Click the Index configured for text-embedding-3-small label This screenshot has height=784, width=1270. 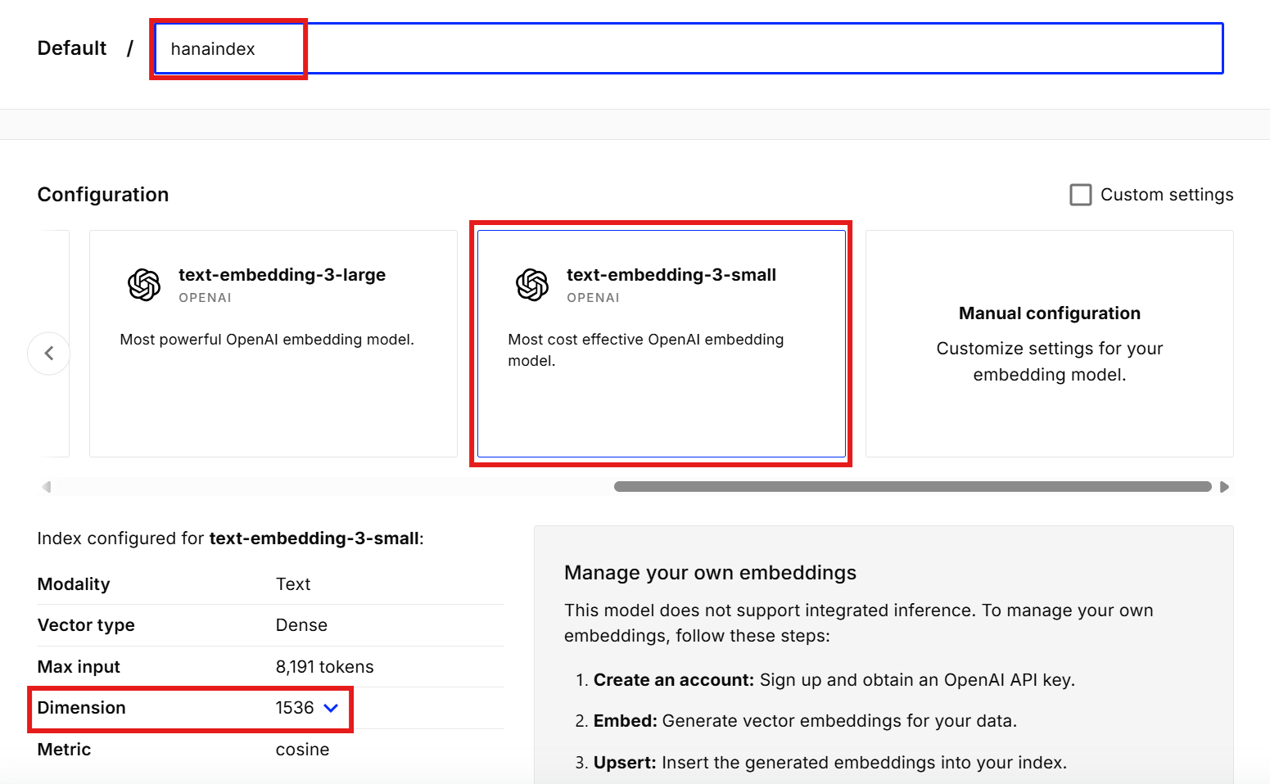[230, 538]
